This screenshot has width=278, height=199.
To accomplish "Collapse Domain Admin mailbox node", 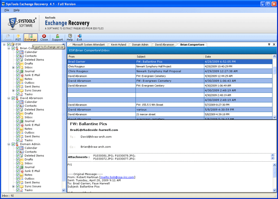I will point(9,144).
